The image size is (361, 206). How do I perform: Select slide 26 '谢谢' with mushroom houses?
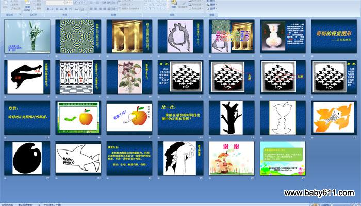(x=232, y=158)
